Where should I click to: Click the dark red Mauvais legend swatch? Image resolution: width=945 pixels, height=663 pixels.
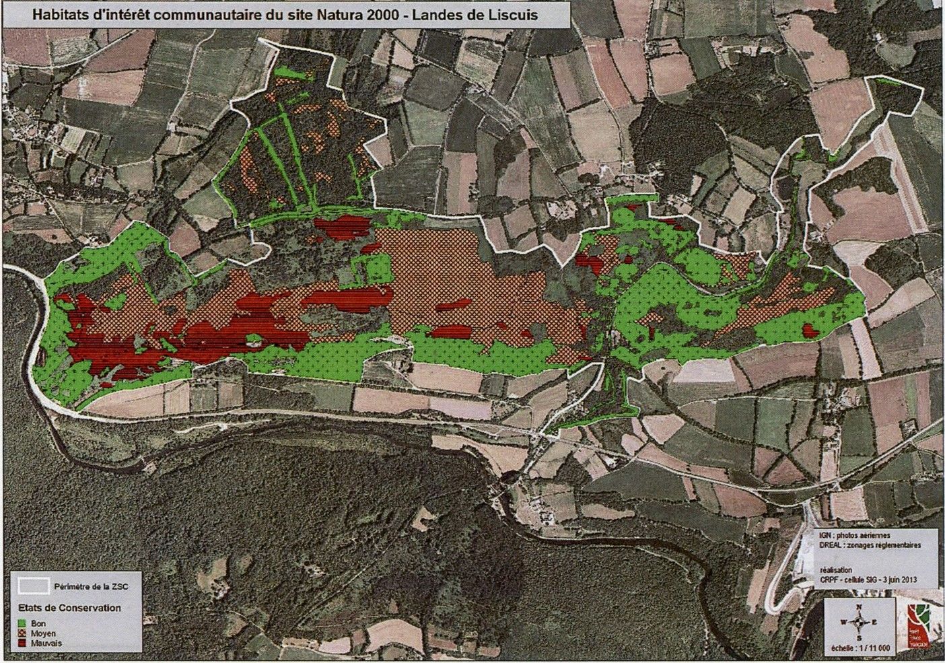23,643
